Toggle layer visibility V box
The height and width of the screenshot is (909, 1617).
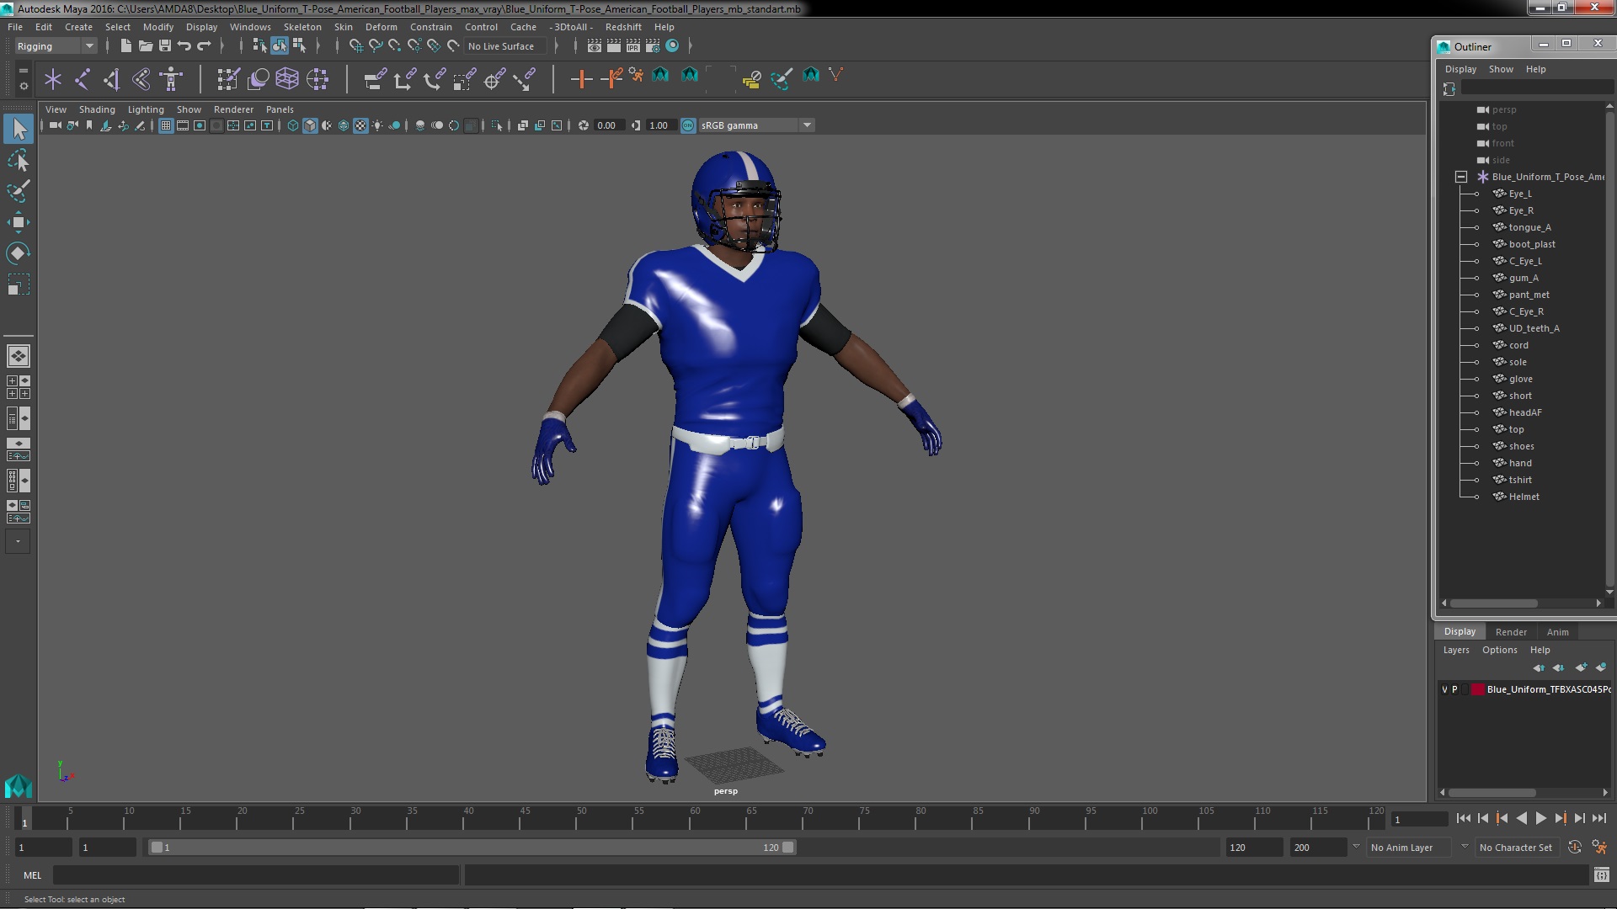1445,689
